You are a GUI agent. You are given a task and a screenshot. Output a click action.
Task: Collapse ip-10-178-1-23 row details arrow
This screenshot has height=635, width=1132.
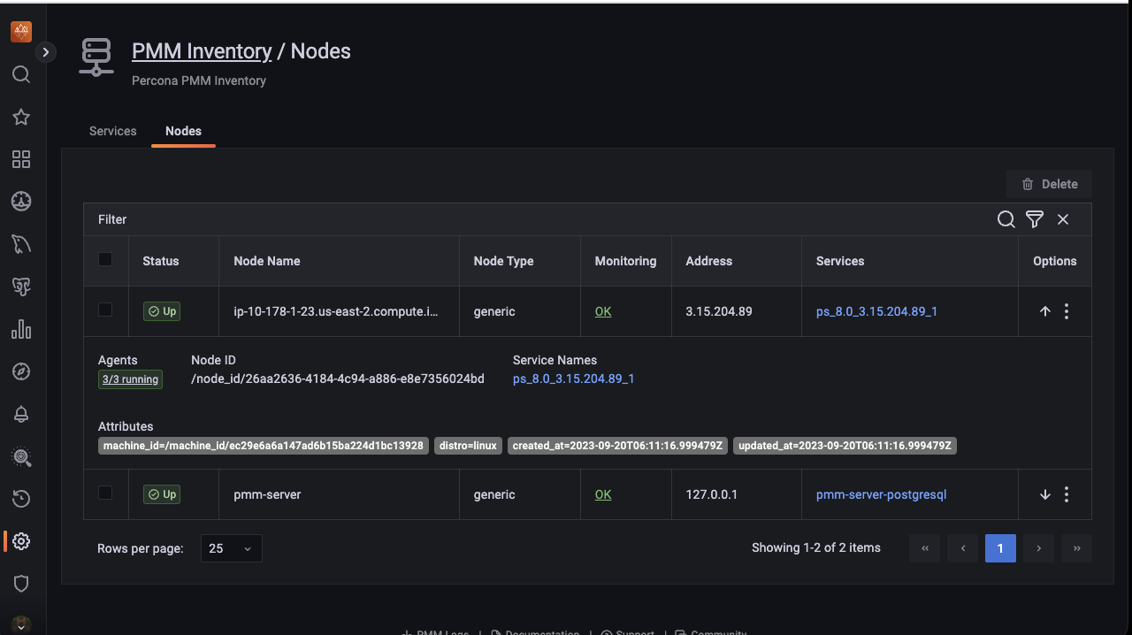point(1044,311)
